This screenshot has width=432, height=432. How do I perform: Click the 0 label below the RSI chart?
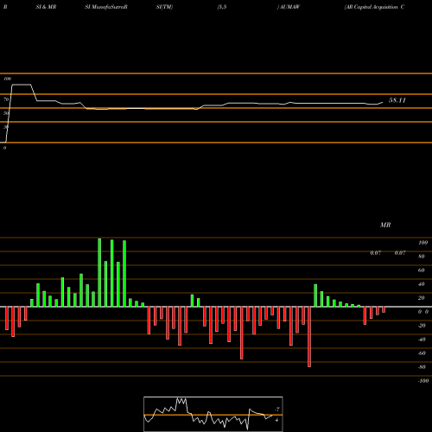click(4, 148)
